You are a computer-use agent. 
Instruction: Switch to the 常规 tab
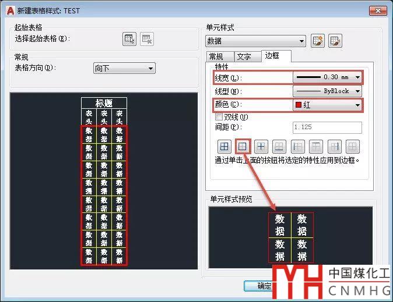click(x=220, y=56)
